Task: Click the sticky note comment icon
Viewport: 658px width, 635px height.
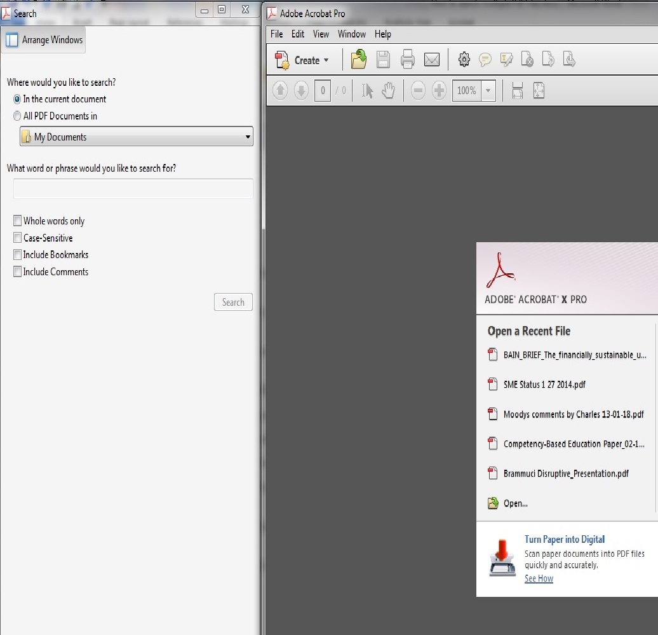Action: tap(485, 60)
